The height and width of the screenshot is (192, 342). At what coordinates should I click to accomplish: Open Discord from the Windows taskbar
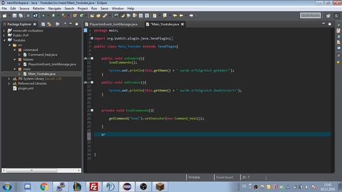pos(27,187)
